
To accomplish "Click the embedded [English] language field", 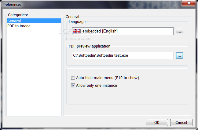I will 123,31.
